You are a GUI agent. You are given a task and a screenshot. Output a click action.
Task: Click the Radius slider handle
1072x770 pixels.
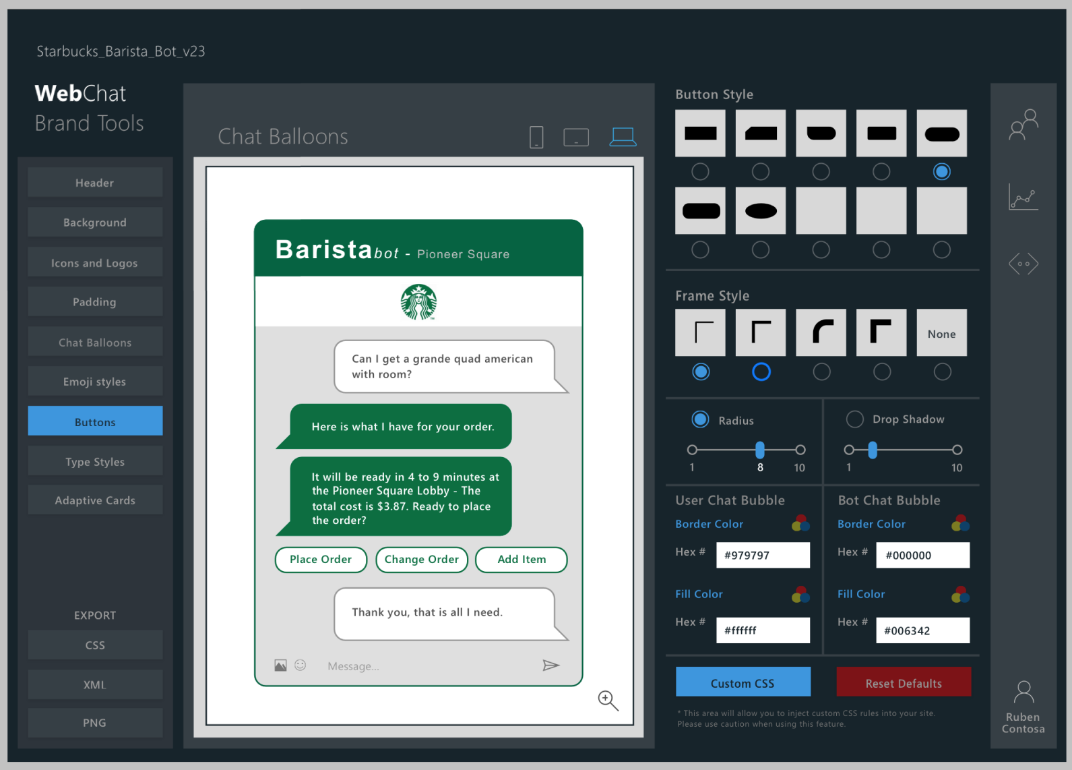point(760,450)
